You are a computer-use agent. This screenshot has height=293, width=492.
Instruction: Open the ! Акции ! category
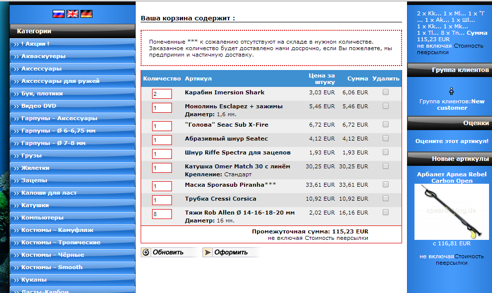35,44
